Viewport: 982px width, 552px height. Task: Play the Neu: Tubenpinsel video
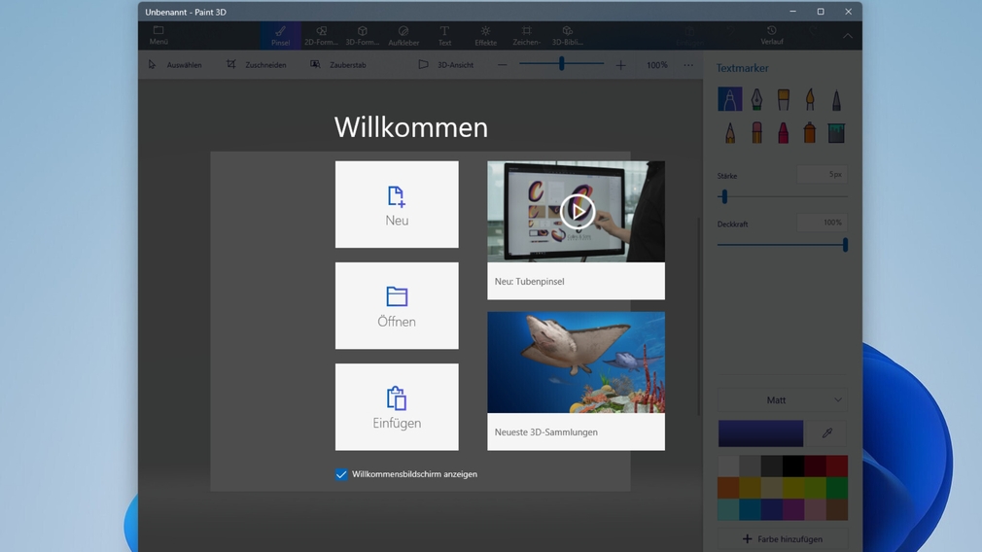(x=577, y=211)
